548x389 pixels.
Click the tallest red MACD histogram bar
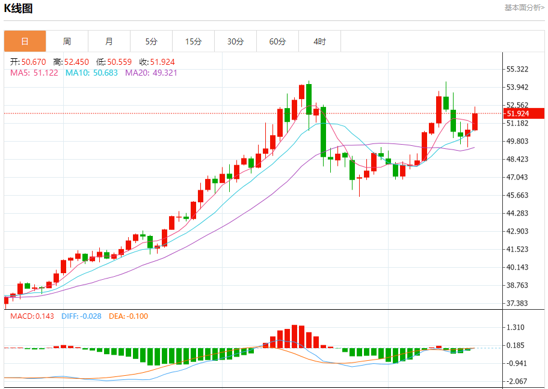pos(294,336)
